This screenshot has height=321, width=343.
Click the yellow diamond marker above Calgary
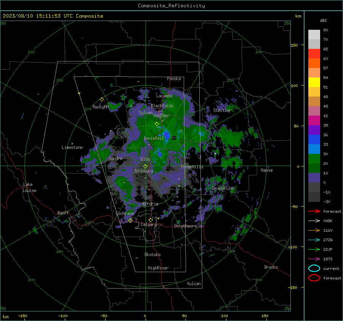click(x=151, y=220)
